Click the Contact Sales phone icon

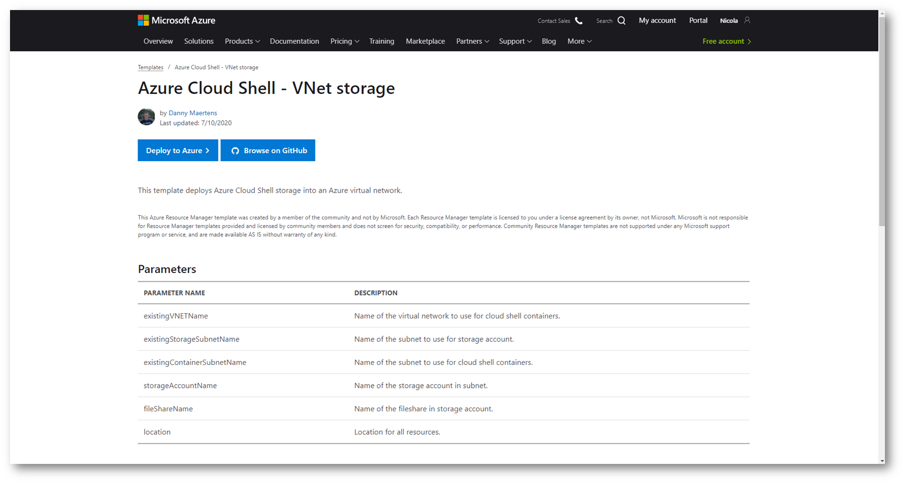tap(579, 21)
